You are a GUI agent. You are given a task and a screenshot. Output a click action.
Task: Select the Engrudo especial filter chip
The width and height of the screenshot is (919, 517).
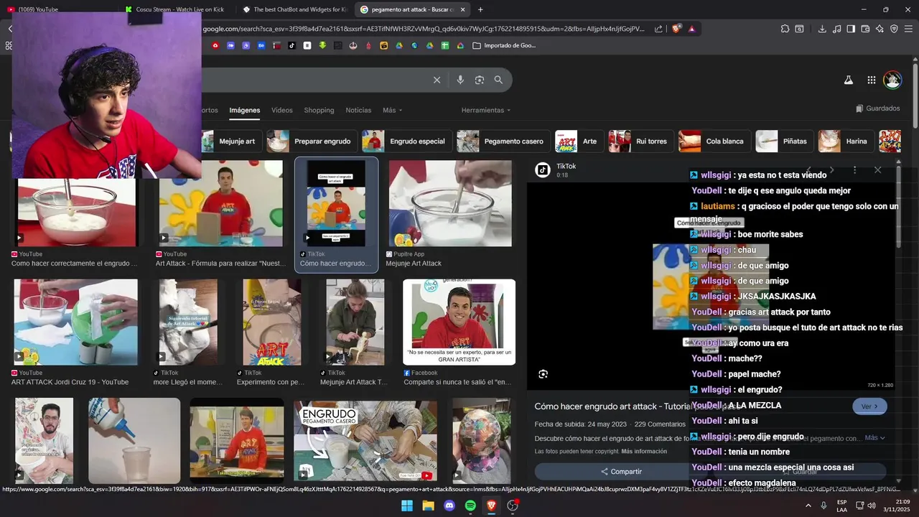point(406,141)
